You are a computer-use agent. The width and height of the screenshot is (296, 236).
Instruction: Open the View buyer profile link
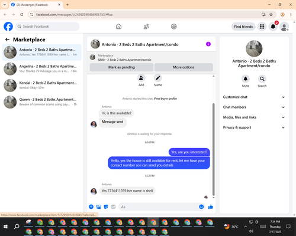[165, 99]
